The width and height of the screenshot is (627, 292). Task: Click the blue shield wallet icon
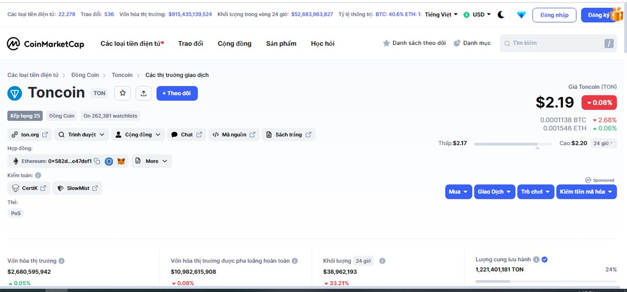coord(109,162)
